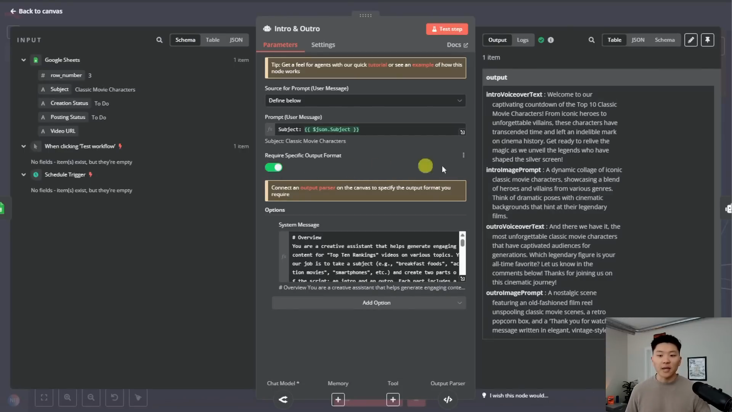
Task: Expand the Prompt field editor
Action: (x=462, y=132)
